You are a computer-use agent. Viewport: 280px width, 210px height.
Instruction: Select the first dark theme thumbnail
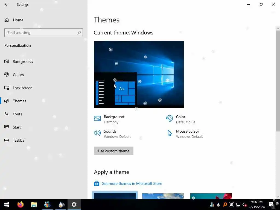[x=115, y=196]
